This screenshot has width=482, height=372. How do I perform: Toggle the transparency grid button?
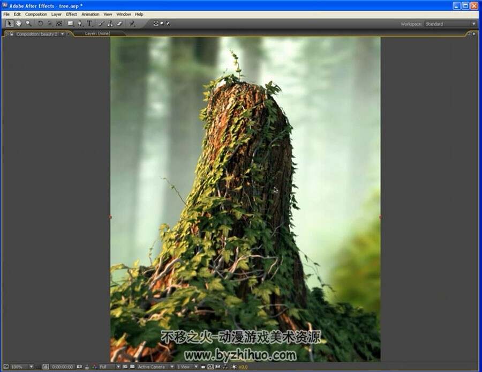(x=132, y=367)
